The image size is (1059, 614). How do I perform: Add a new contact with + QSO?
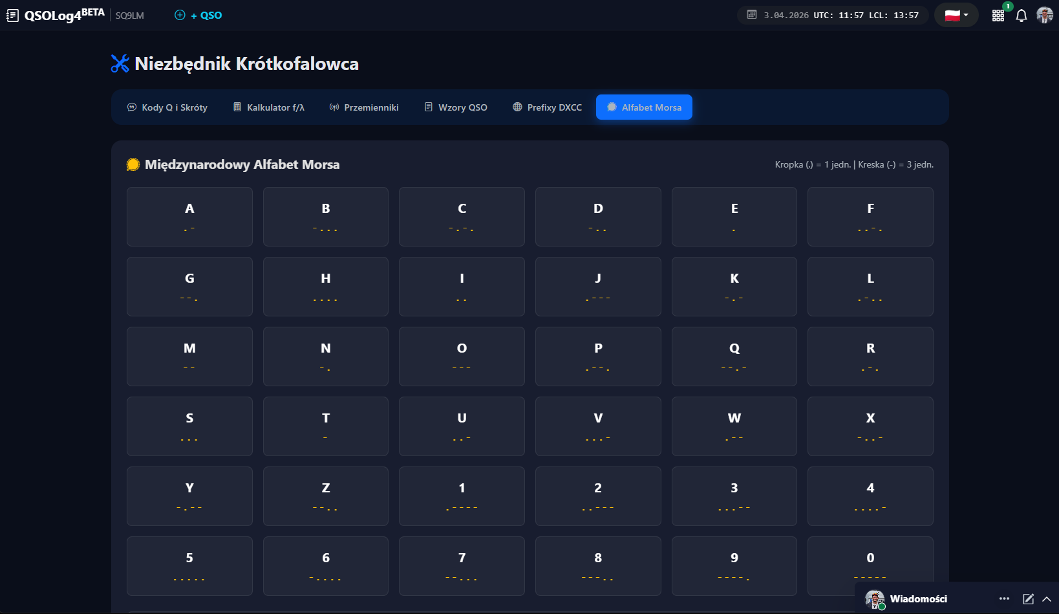coord(198,16)
